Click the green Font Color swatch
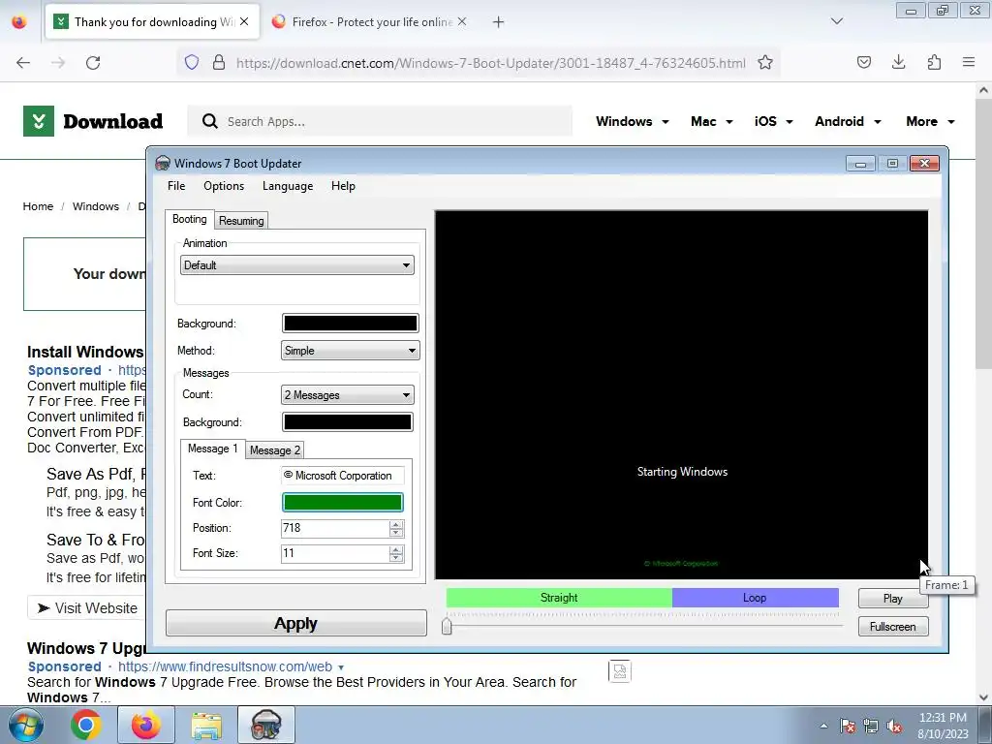Screen dimensions: 992x744 click(342, 503)
